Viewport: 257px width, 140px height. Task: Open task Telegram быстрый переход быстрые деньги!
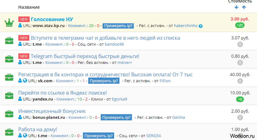pyautogui.click(x=85, y=56)
